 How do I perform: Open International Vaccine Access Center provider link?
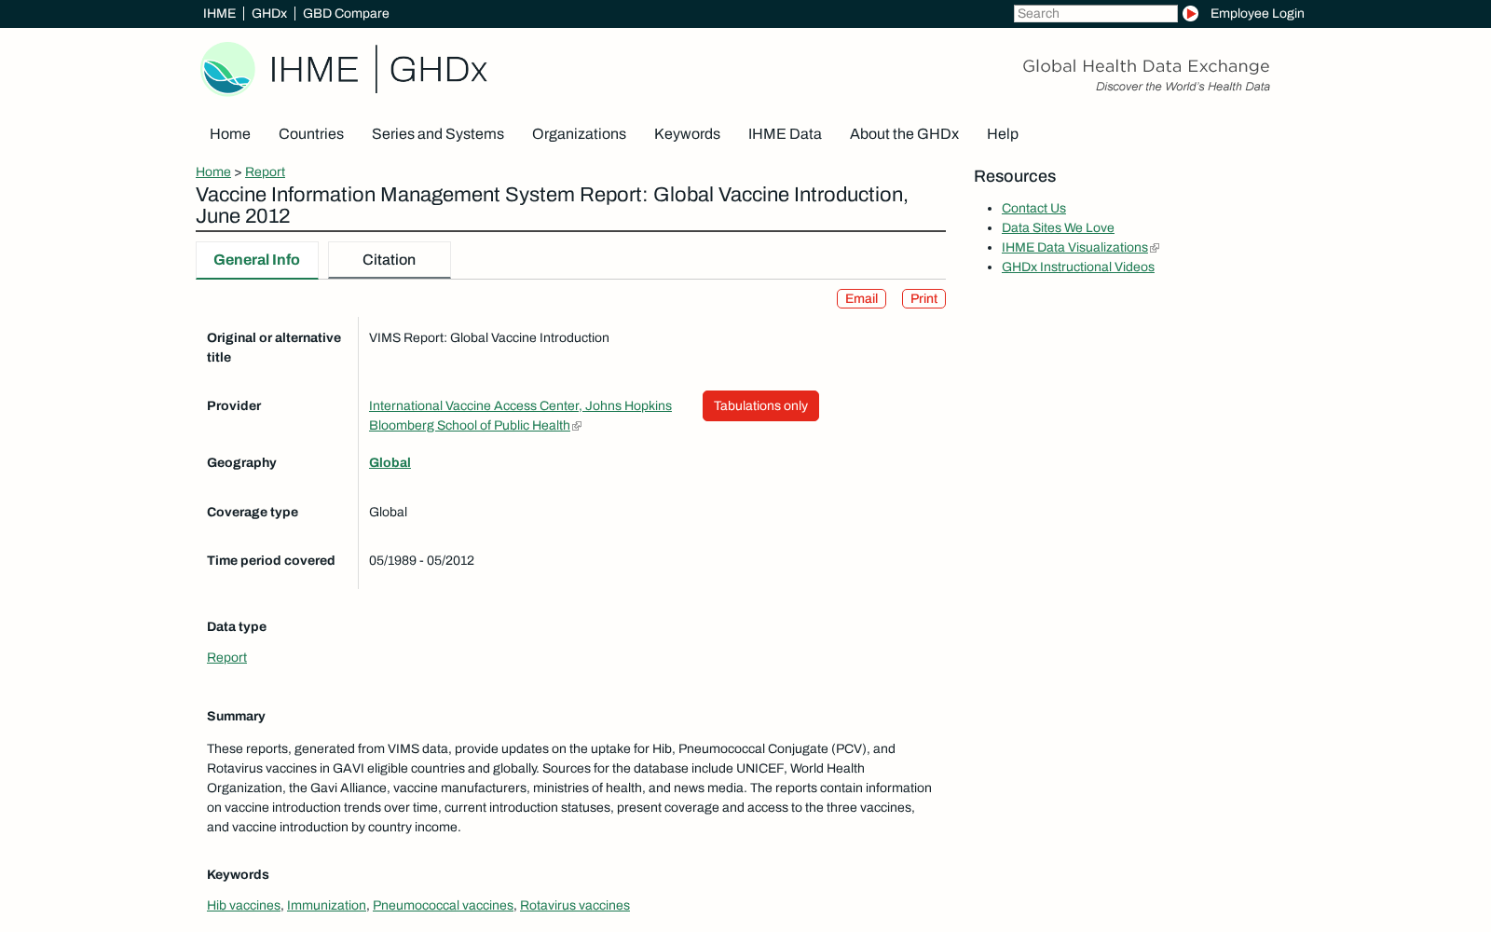[520, 416]
